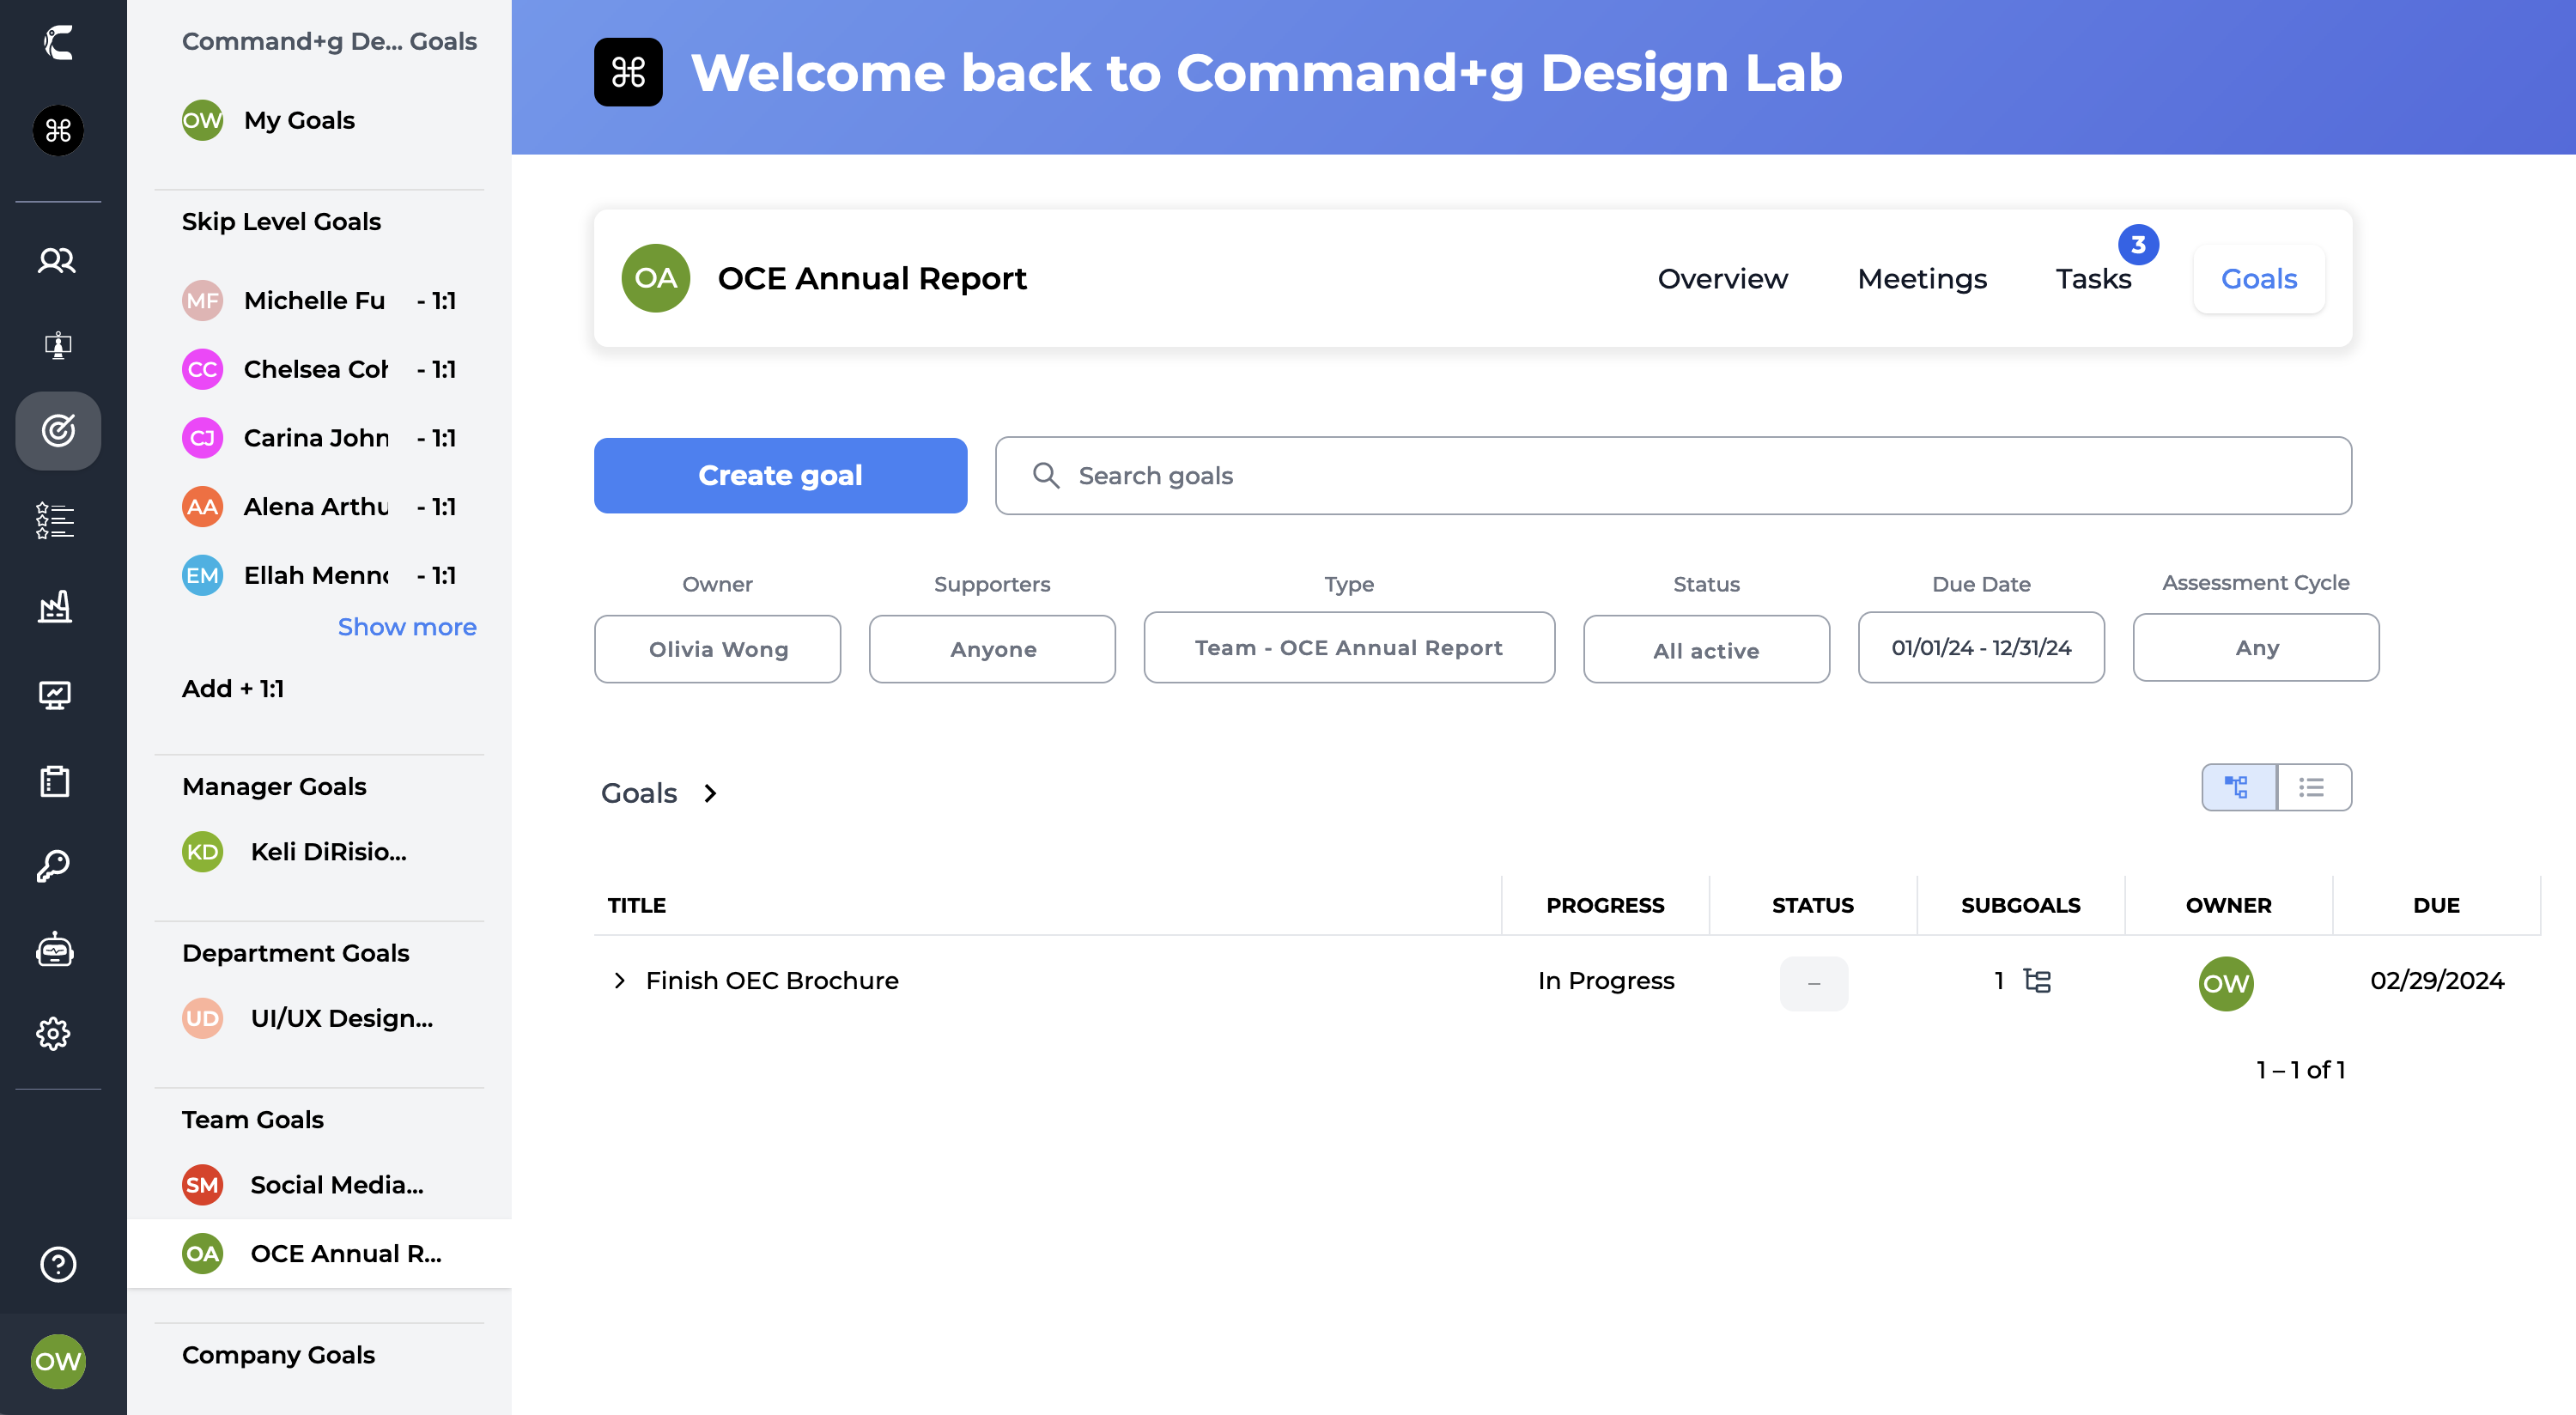Viewport: 2576px width, 1415px height.
Task: Click the empty status pill for Finish OEC Brochure
Action: pos(1813,984)
